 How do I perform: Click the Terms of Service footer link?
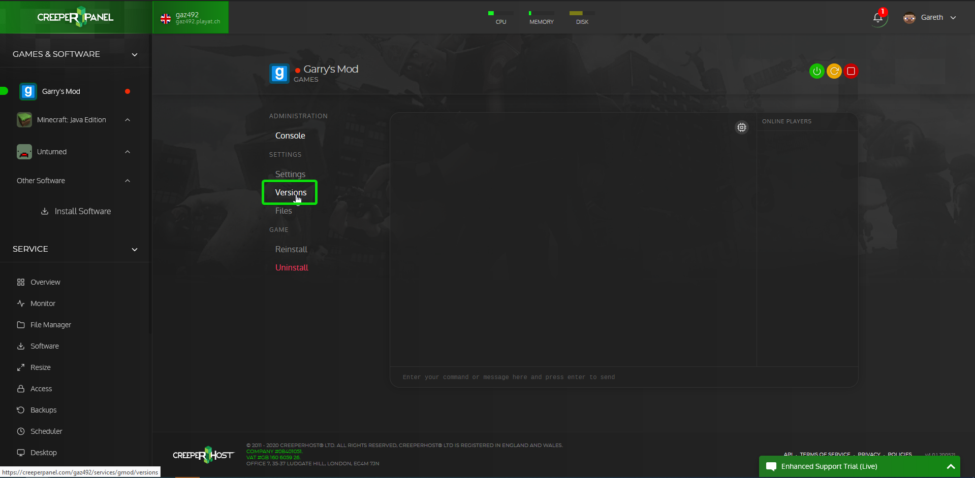pyautogui.click(x=825, y=454)
